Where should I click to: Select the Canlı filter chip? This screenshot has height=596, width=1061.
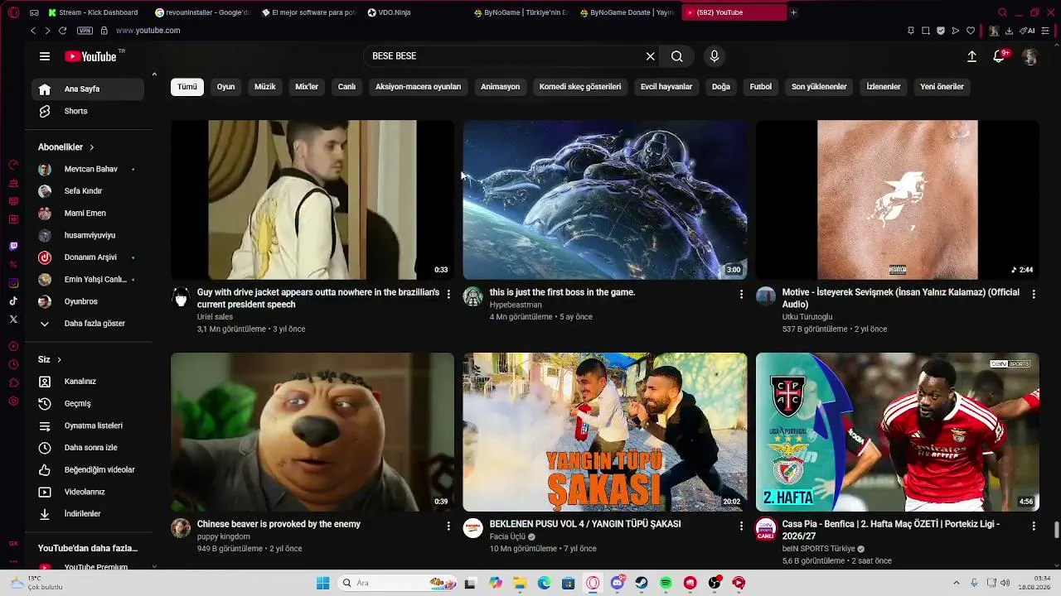(346, 87)
